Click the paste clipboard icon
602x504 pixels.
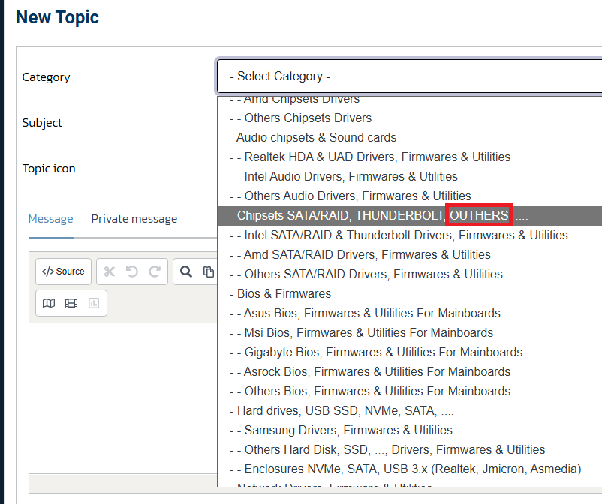click(x=208, y=271)
